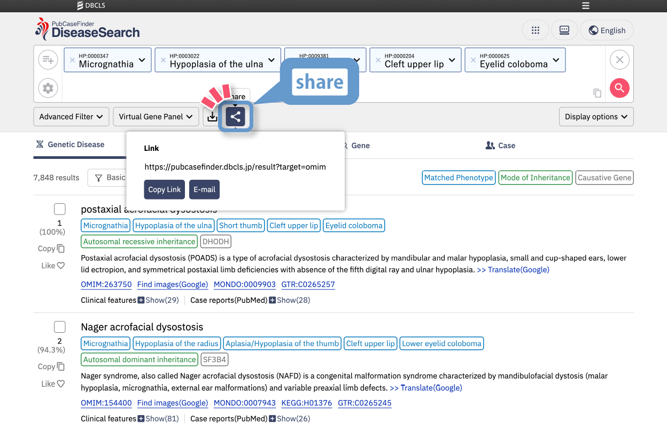Check the postaxial acrofacial dysostosis checkbox
The width and height of the screenshot is (667, 428).
60,209
